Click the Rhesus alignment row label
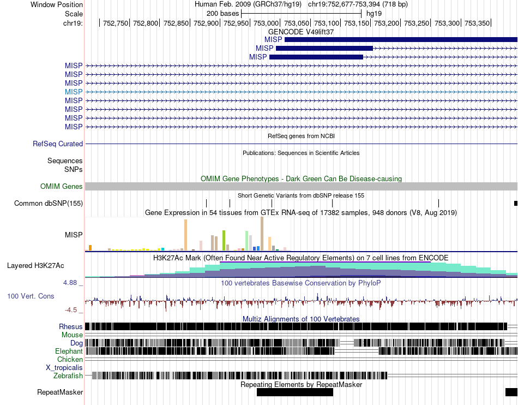 [x=71, y=326]
